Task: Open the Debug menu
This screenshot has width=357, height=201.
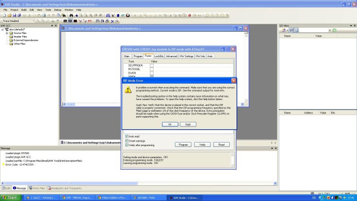Action: click(58, 10)
